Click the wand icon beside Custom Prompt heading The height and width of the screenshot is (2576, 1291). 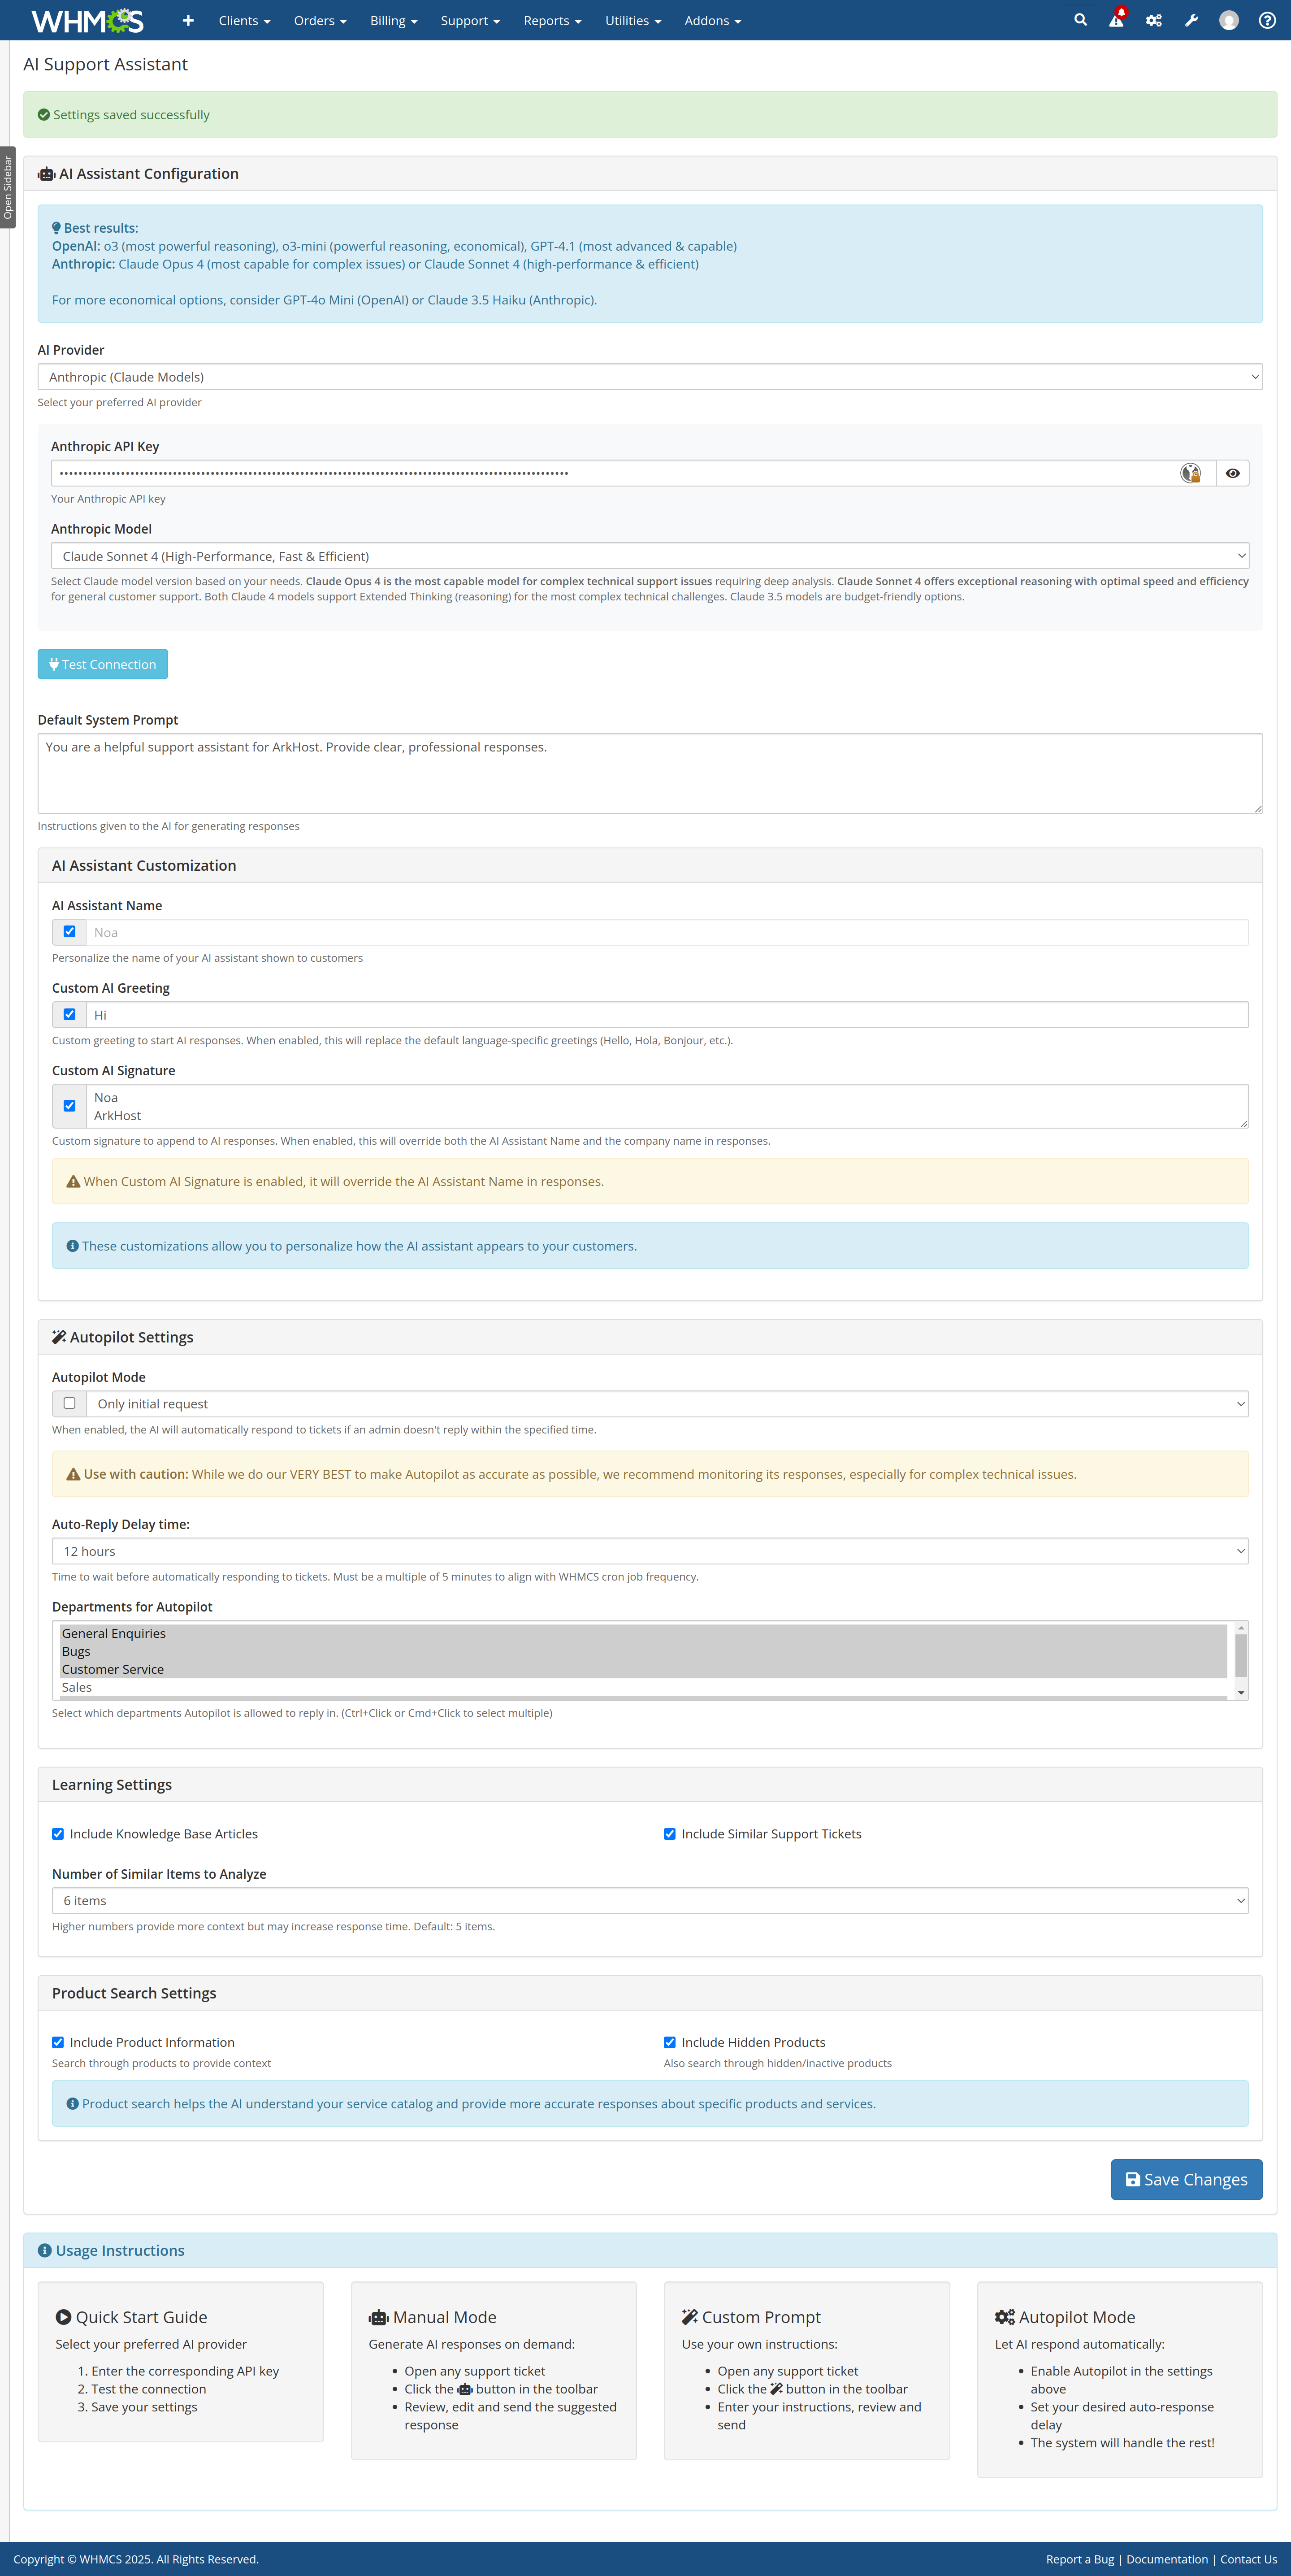[690, 2317]
